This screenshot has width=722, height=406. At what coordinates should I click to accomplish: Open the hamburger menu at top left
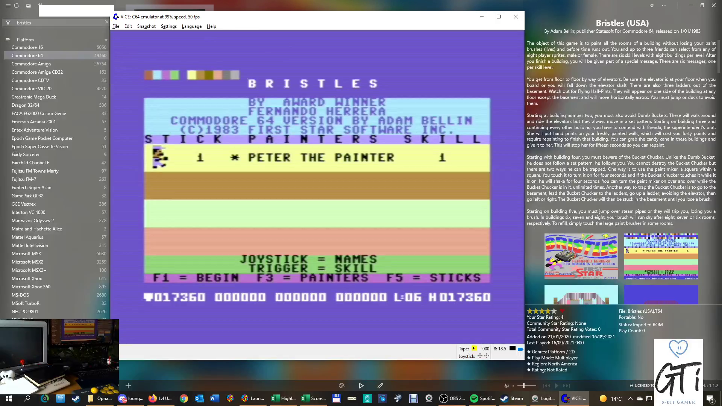click(8, 6)
